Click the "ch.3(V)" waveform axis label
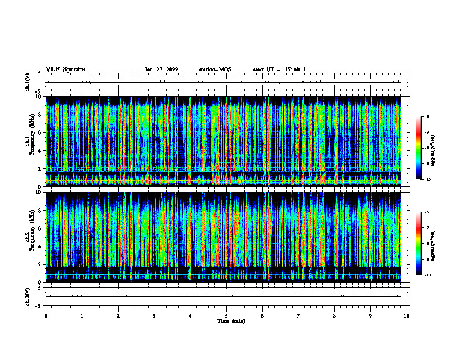Viewport: 458px width, 354px height. 27,297
